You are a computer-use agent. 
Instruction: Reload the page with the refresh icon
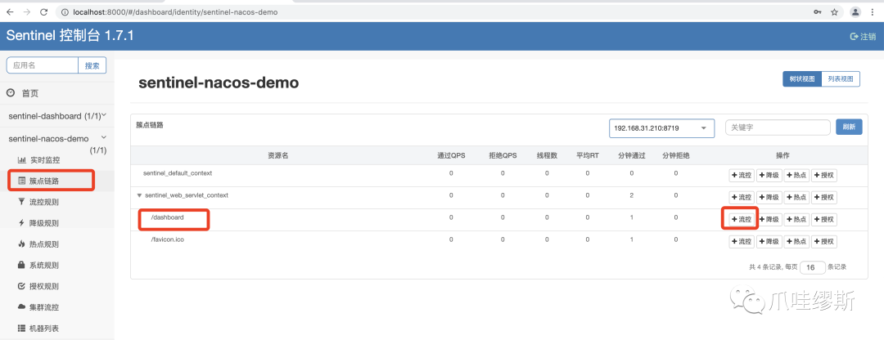pos(44,11)
